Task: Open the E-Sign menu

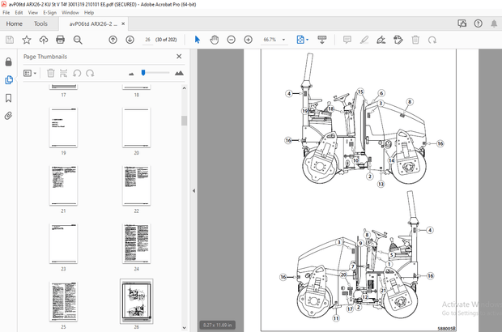Action: click(x=50, y=12)
